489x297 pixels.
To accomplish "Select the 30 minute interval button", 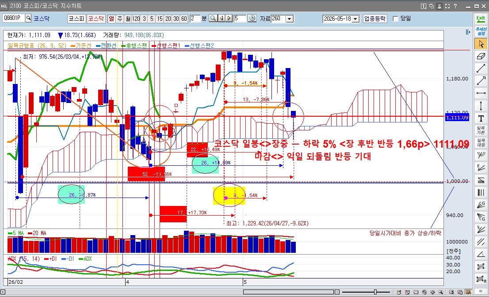I will coord(176,19).
